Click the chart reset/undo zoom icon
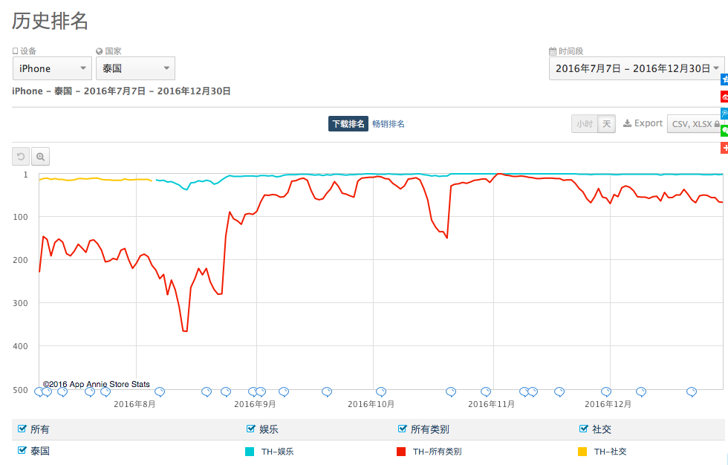 coord(21,157)
